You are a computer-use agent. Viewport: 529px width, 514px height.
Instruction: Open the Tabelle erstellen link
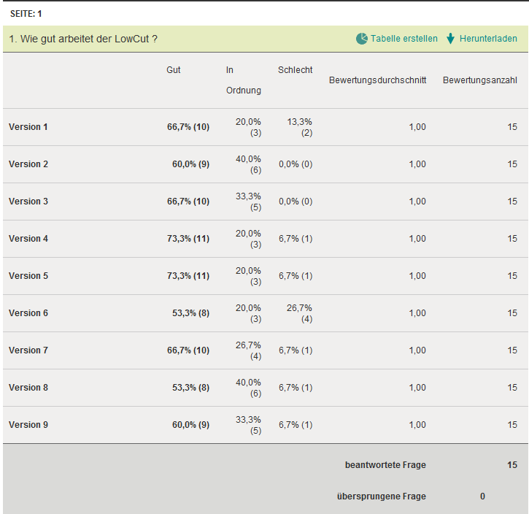click(404, 39)
